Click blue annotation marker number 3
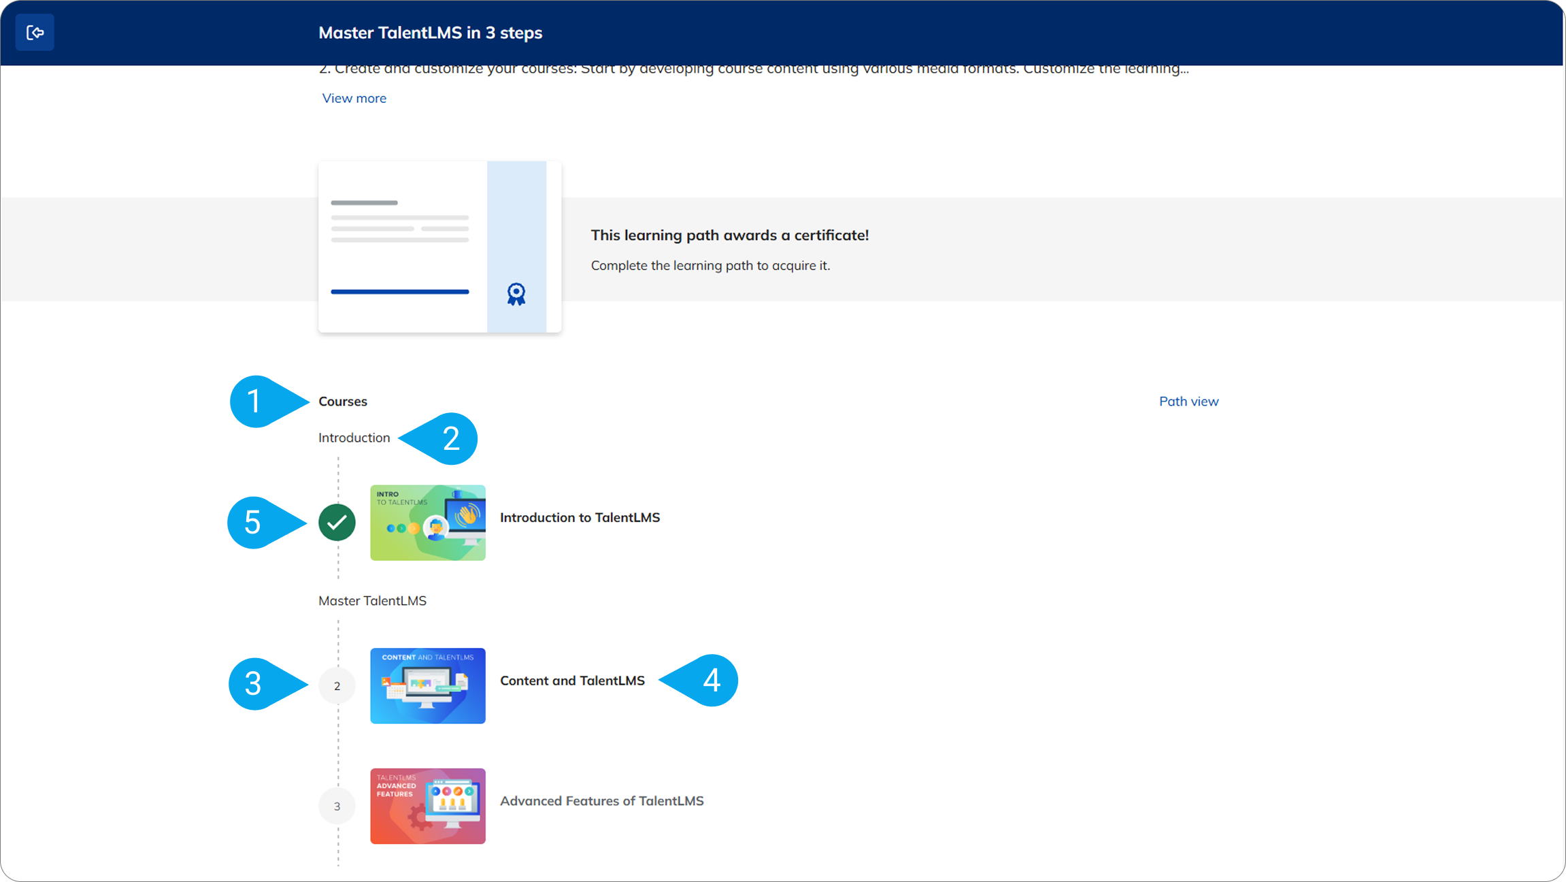This screenshot has height=882, width=1566. (255, 684)
